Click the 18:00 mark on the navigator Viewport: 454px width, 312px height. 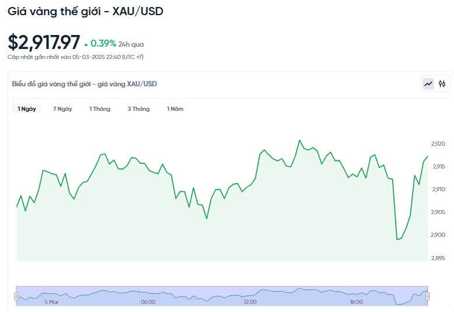[355, 302]
